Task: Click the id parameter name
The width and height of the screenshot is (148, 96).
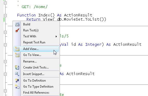Action: (x=73, y=44)
